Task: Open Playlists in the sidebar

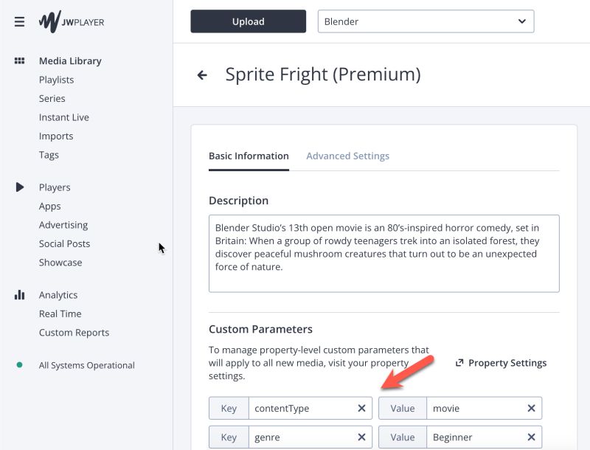Action: pos(57,80)
